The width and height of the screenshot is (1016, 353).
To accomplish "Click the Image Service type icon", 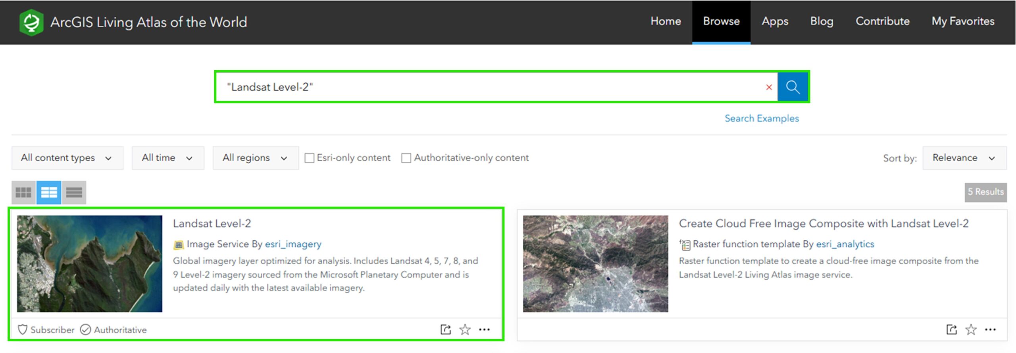I will 179,245.
